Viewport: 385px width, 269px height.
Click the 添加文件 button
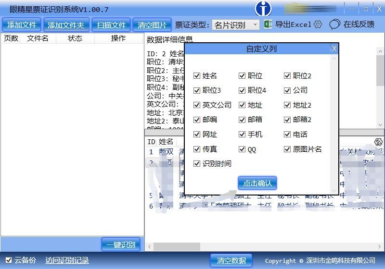pos(22,25)
